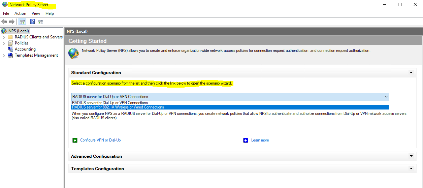This screenshot has width=423, height=188.
Task: Click the Standard Configuration heading text
Action: (x=96, y=73)
